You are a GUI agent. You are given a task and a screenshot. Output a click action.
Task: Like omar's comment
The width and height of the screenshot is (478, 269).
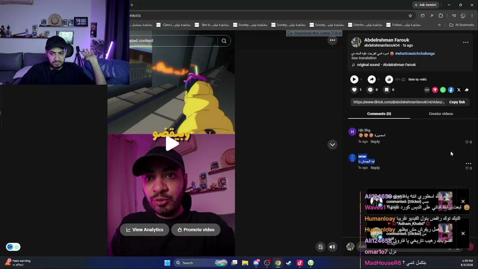(467, 168)
